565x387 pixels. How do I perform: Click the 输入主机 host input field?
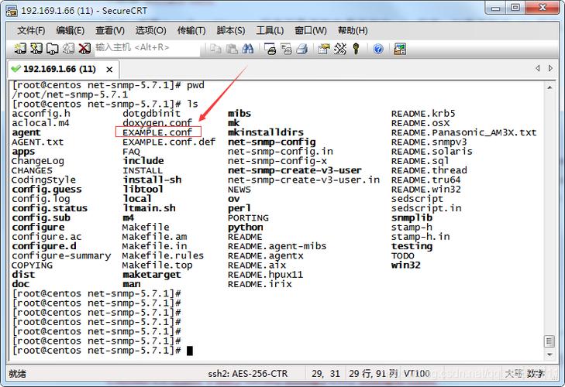[x=147, y=48]
